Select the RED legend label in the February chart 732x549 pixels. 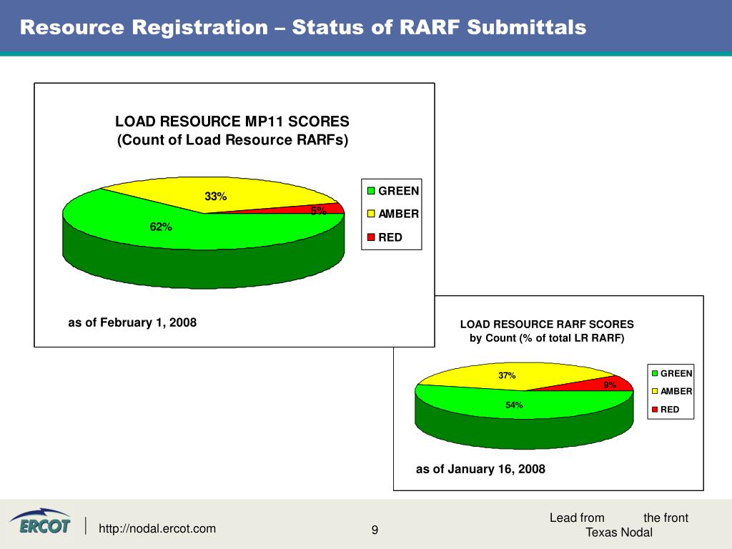point(390,237)
